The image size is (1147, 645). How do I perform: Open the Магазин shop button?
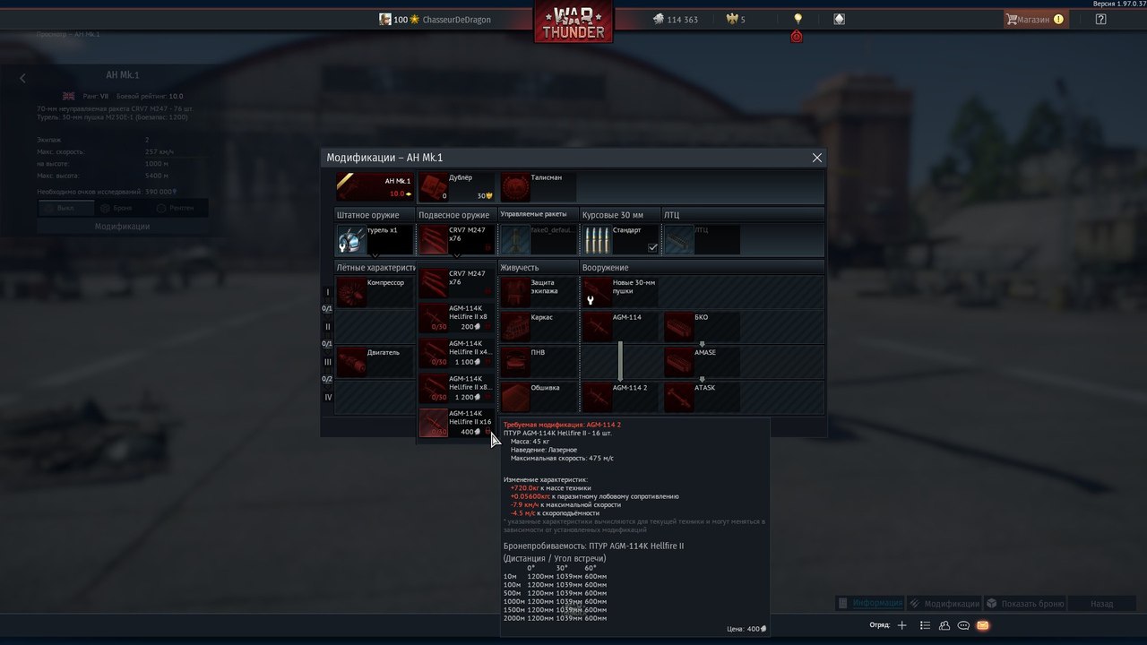point(1035,19)
